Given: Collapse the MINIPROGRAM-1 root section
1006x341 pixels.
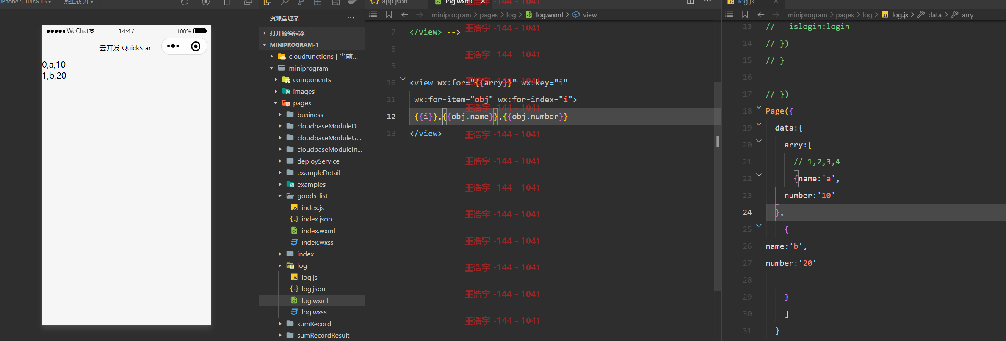Looking at the screenshot, I should (x=312, y=44).
